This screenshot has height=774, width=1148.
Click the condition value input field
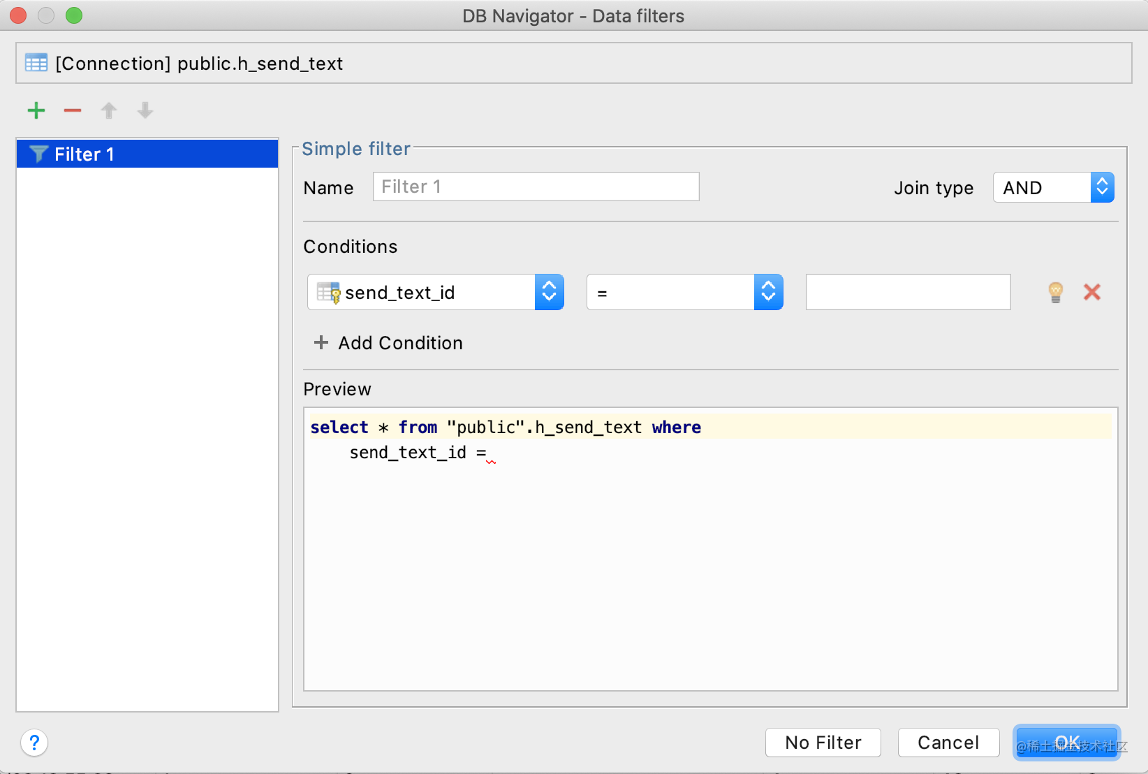908,292
